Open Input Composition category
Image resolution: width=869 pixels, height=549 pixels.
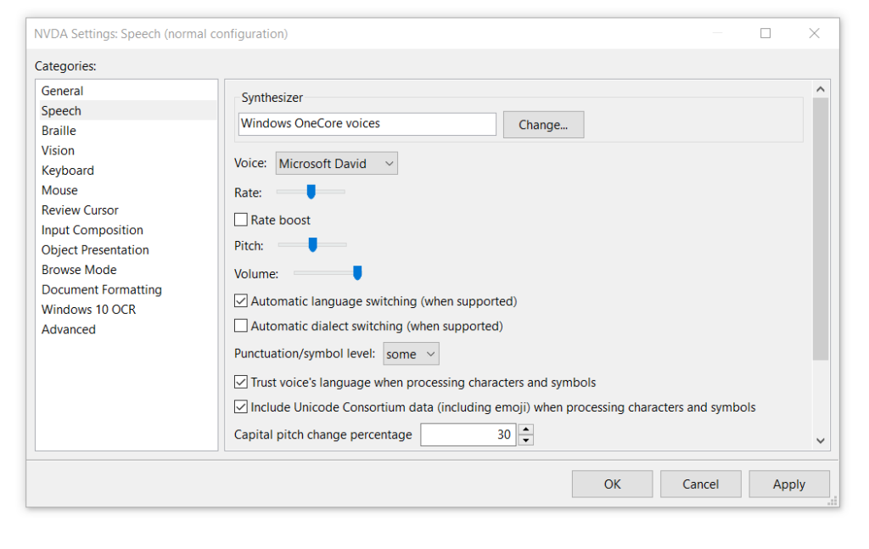coord(127,231)
